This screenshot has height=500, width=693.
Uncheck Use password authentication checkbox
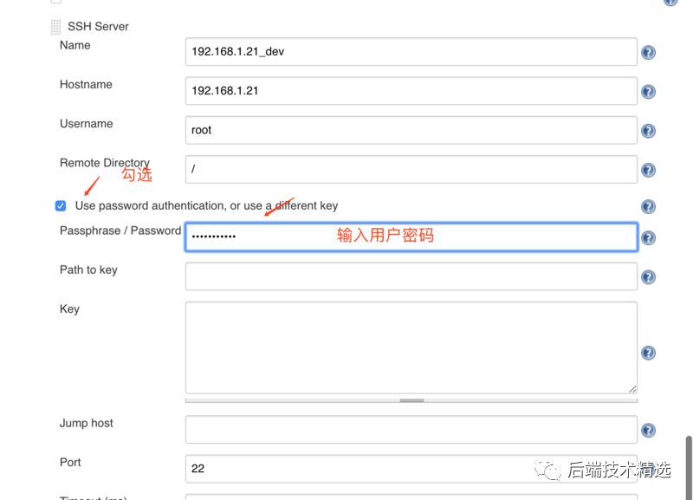click(61, 206)
